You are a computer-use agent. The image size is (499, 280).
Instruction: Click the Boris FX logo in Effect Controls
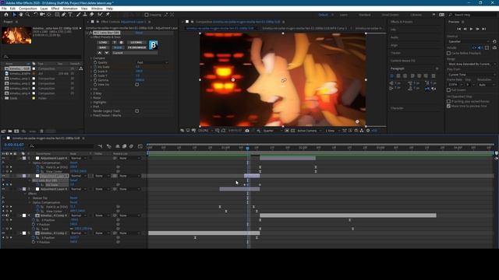[153, 45]
